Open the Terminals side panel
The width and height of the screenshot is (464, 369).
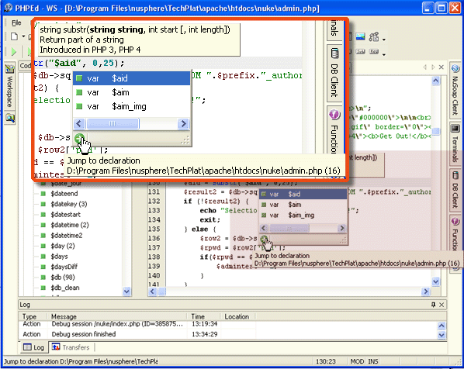point(455,144)
